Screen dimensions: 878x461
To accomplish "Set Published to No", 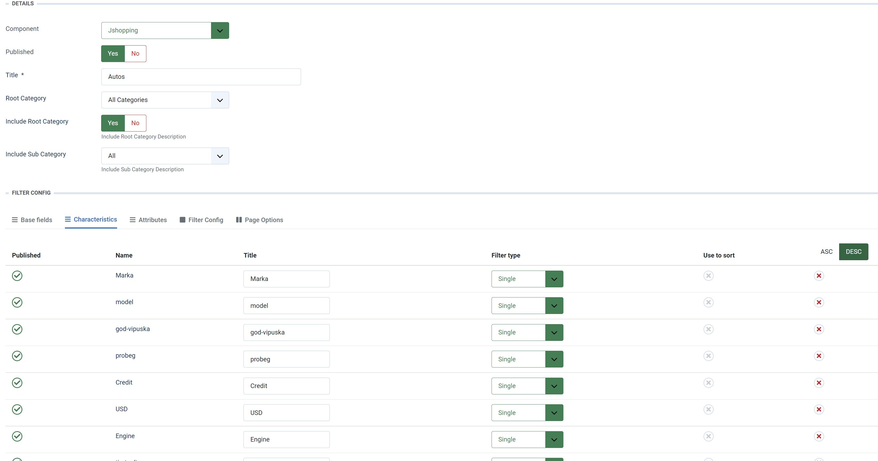I will [135, 54].
